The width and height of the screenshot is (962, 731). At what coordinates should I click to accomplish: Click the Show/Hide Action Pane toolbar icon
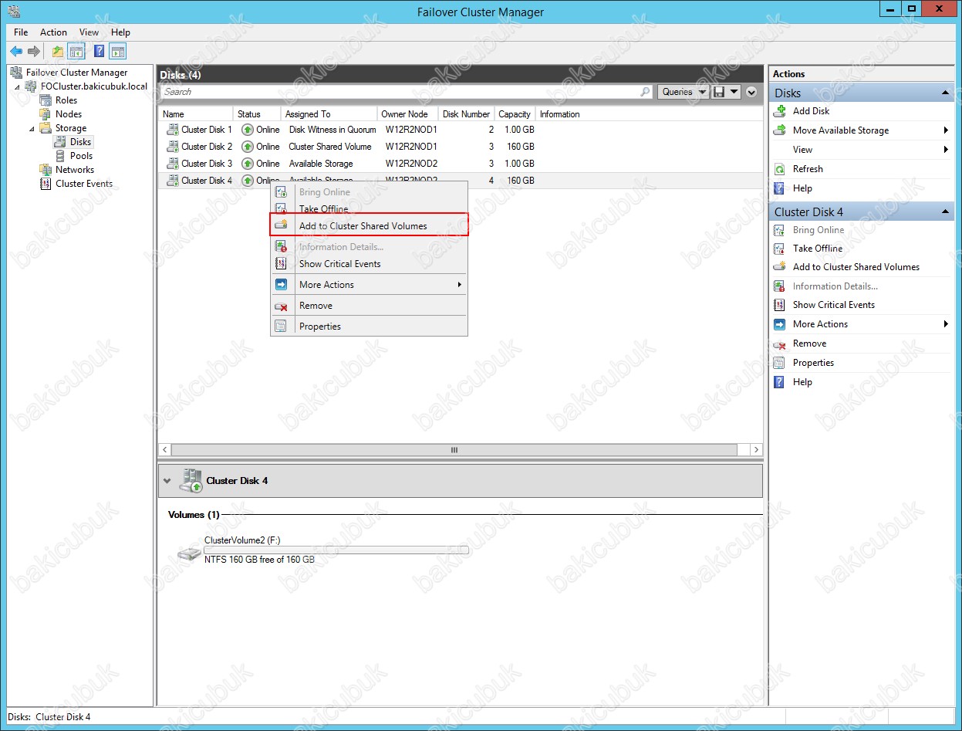(117, 52)
